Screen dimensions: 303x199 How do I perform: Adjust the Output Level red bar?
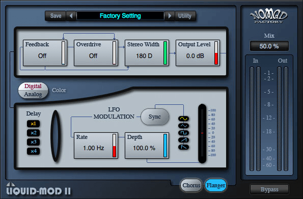(x=216, y=53)
